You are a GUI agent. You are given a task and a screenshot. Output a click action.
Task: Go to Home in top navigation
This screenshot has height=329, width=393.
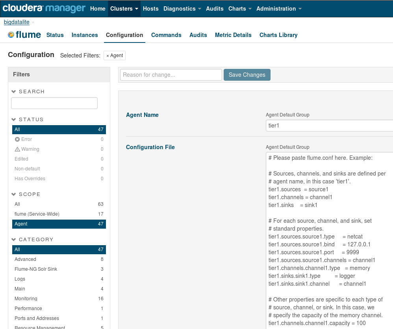(x=98, y=9)
